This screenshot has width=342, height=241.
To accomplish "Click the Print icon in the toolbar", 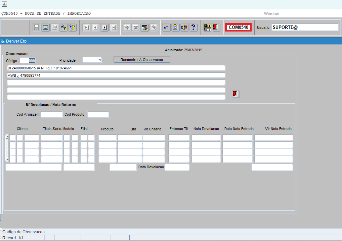I will (54, 27).
